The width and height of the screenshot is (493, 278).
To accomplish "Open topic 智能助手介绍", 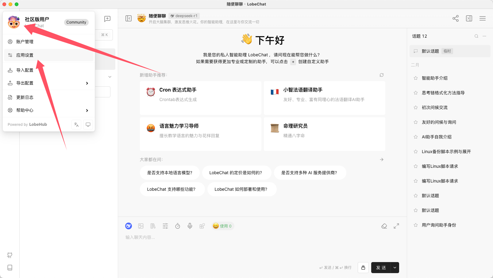I will coord(450,78).
